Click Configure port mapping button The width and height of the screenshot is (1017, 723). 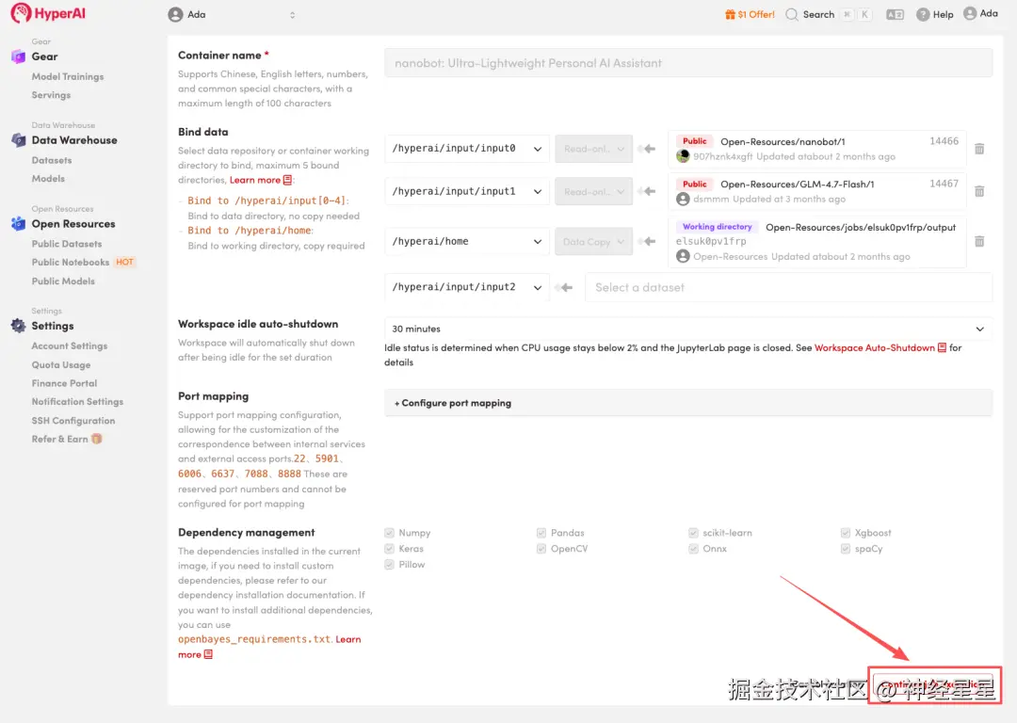click(x=688, y=403)
